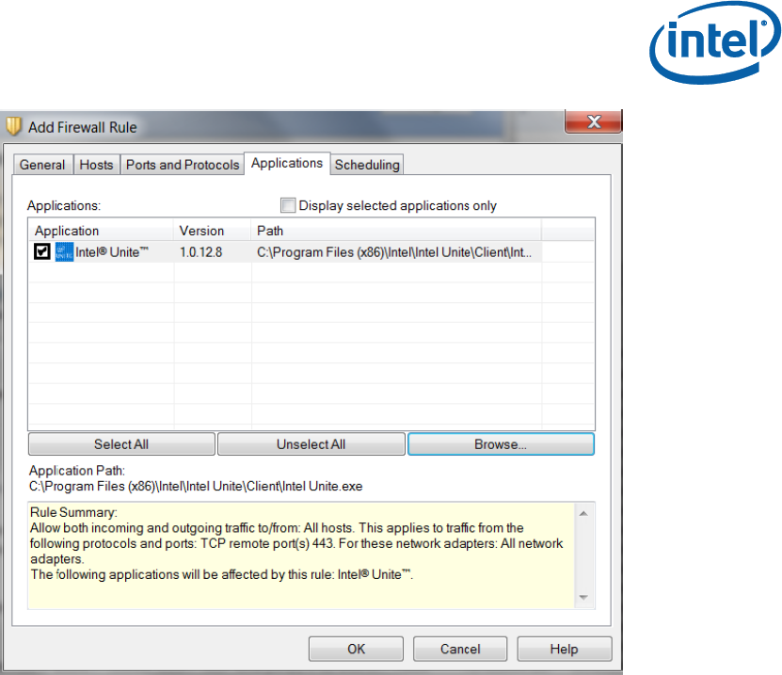
Task: Uncheck the Intel Unite application checkbox
Action: pyautogui.click(x=42, y=251)
